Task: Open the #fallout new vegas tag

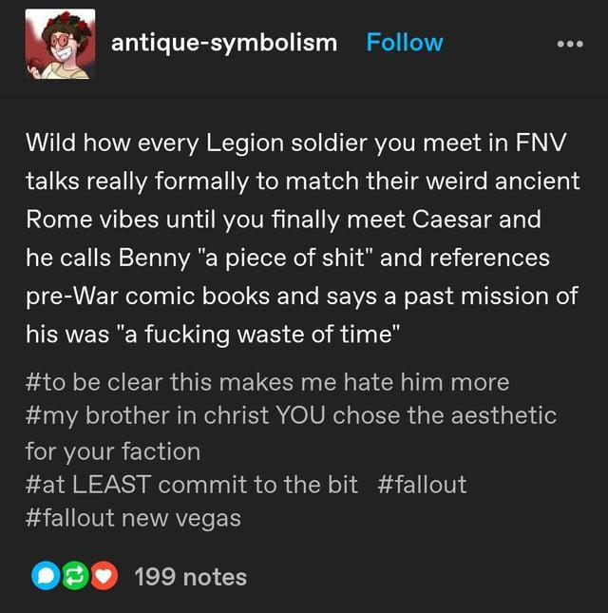Action: [133, 518]
